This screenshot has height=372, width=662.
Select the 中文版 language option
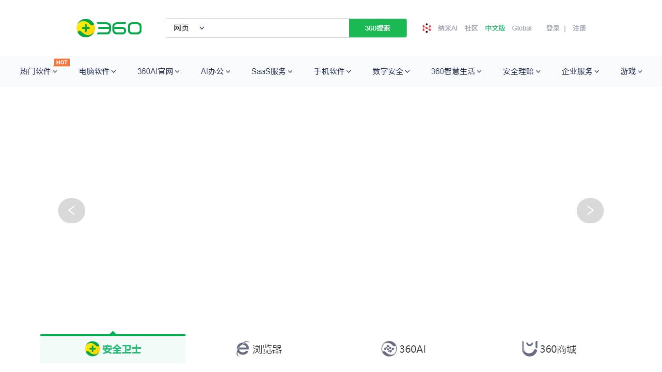point(495,28)
